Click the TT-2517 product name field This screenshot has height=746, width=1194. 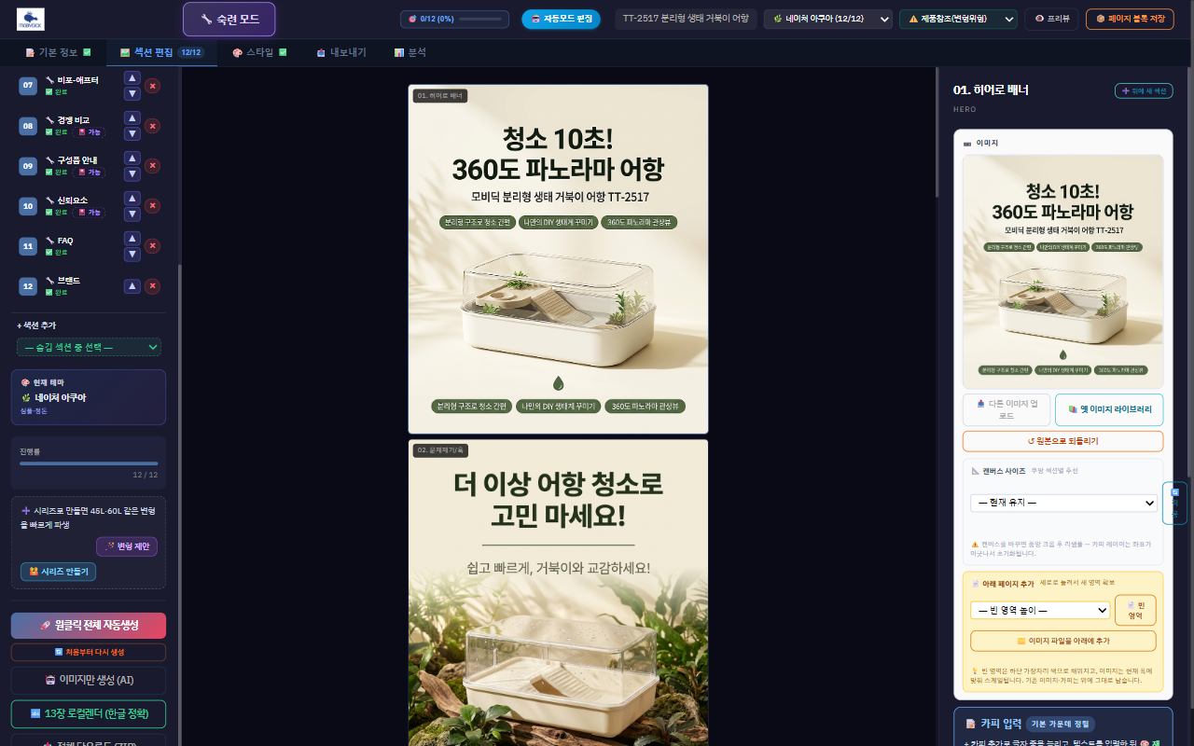[x=686, y=19]
